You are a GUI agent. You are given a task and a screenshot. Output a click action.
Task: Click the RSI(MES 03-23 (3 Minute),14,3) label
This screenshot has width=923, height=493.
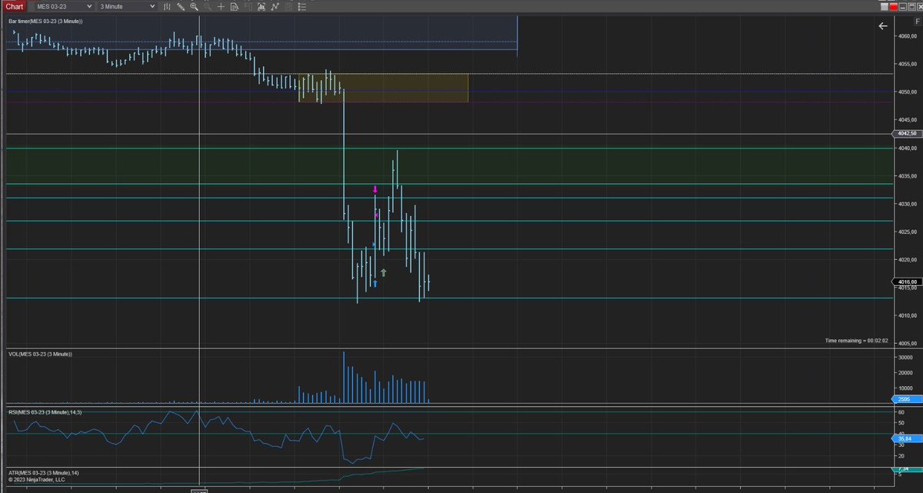[45, 414]
